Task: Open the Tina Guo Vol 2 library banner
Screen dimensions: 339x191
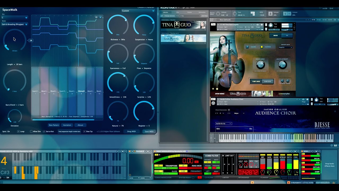Action: (183, 38)
